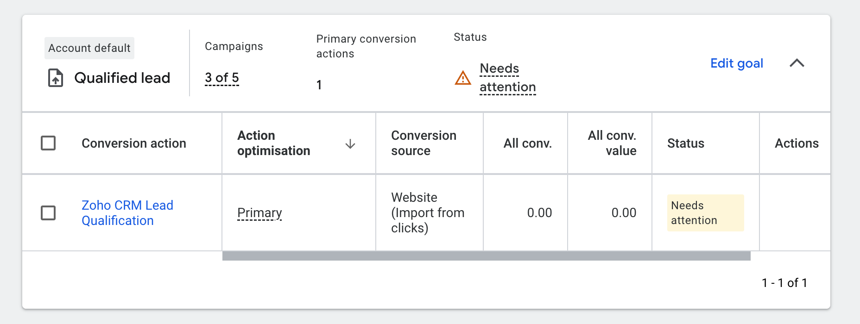
Task: Click the All conv. value column header
Action: coord(612,143)
